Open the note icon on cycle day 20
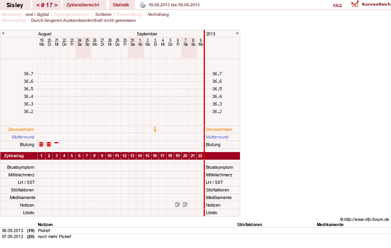Viewport: 391px width, 248px height. tap(185, 205)
